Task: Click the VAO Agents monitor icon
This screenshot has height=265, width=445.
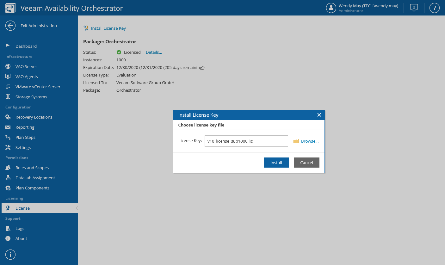Action: (8, 77)
